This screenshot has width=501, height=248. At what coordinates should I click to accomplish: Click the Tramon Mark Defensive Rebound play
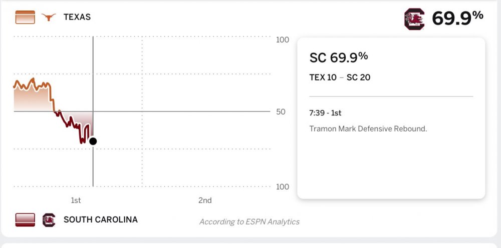(x=368, y=129)
